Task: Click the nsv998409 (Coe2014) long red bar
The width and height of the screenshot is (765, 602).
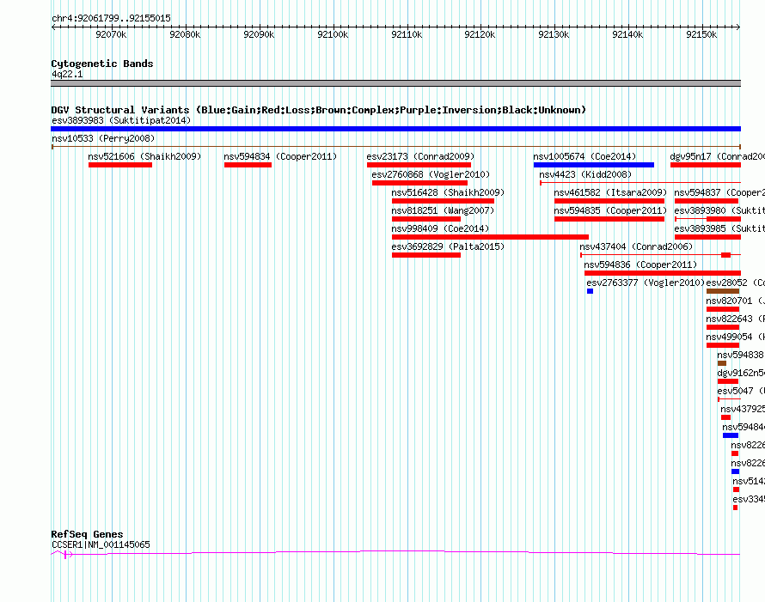Action: [x=490, y=237]
